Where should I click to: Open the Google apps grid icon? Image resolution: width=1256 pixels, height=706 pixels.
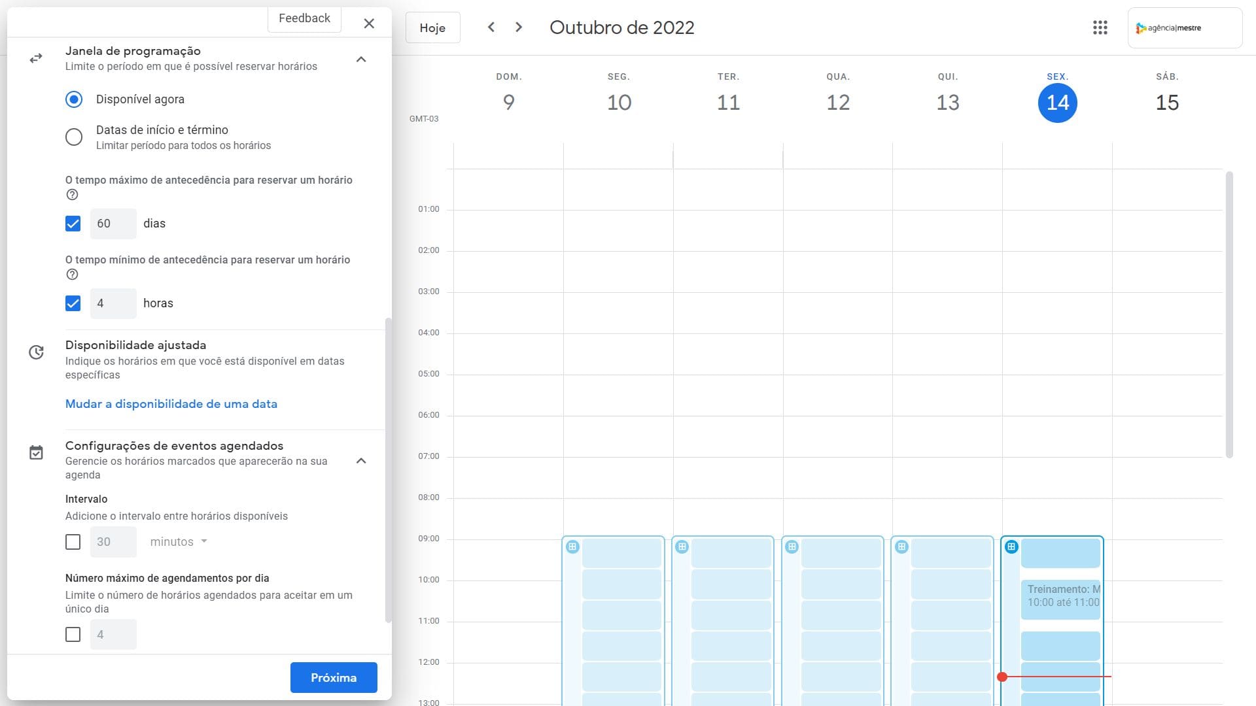(x=1100, y=27)
